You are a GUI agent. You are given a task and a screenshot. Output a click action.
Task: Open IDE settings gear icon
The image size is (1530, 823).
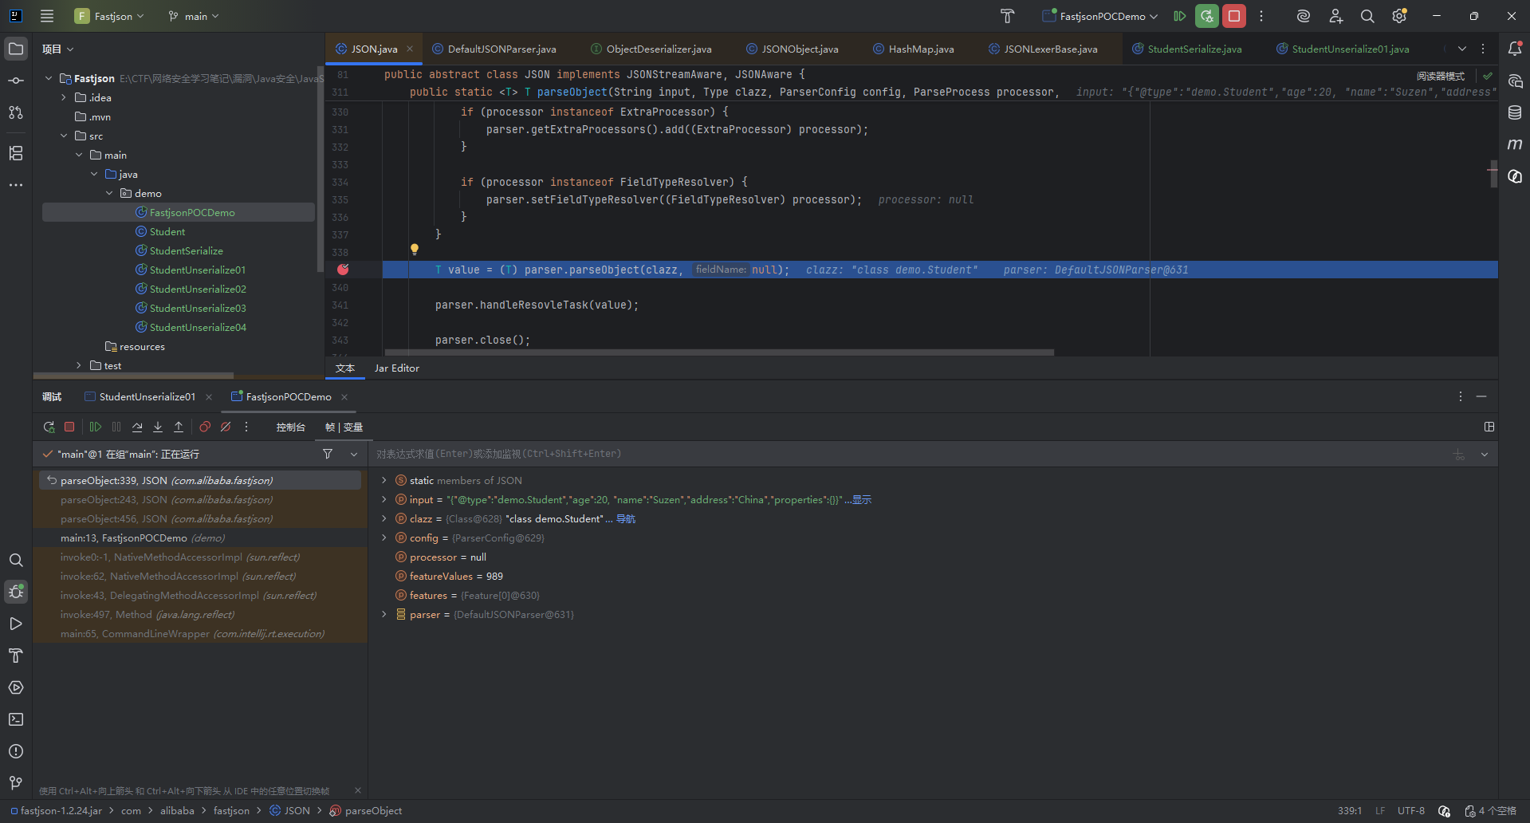pyautogui.click(x=1399, y=16)
